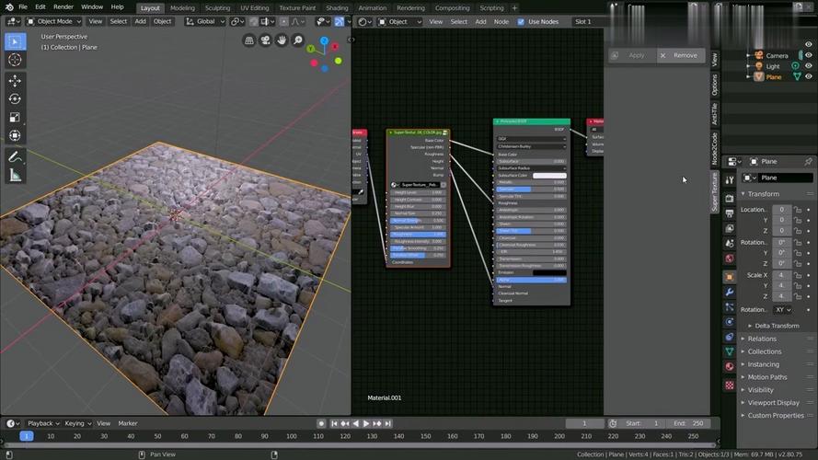Toggle orthographic grid view button in viewport
The height and width of the screenshot is (460, 818).
[249, 40]
